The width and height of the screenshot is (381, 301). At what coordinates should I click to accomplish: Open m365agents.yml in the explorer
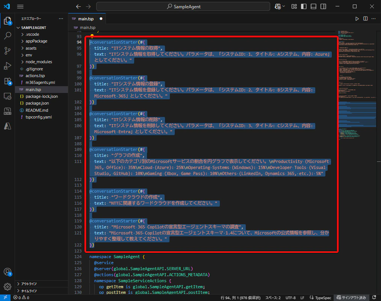42,82
